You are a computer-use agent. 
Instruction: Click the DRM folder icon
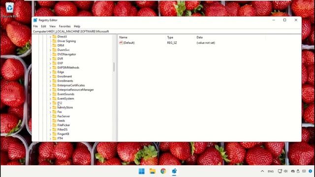54,45
